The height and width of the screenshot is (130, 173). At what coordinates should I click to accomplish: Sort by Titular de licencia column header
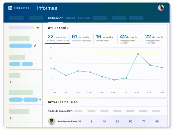[x=60, y=111]
